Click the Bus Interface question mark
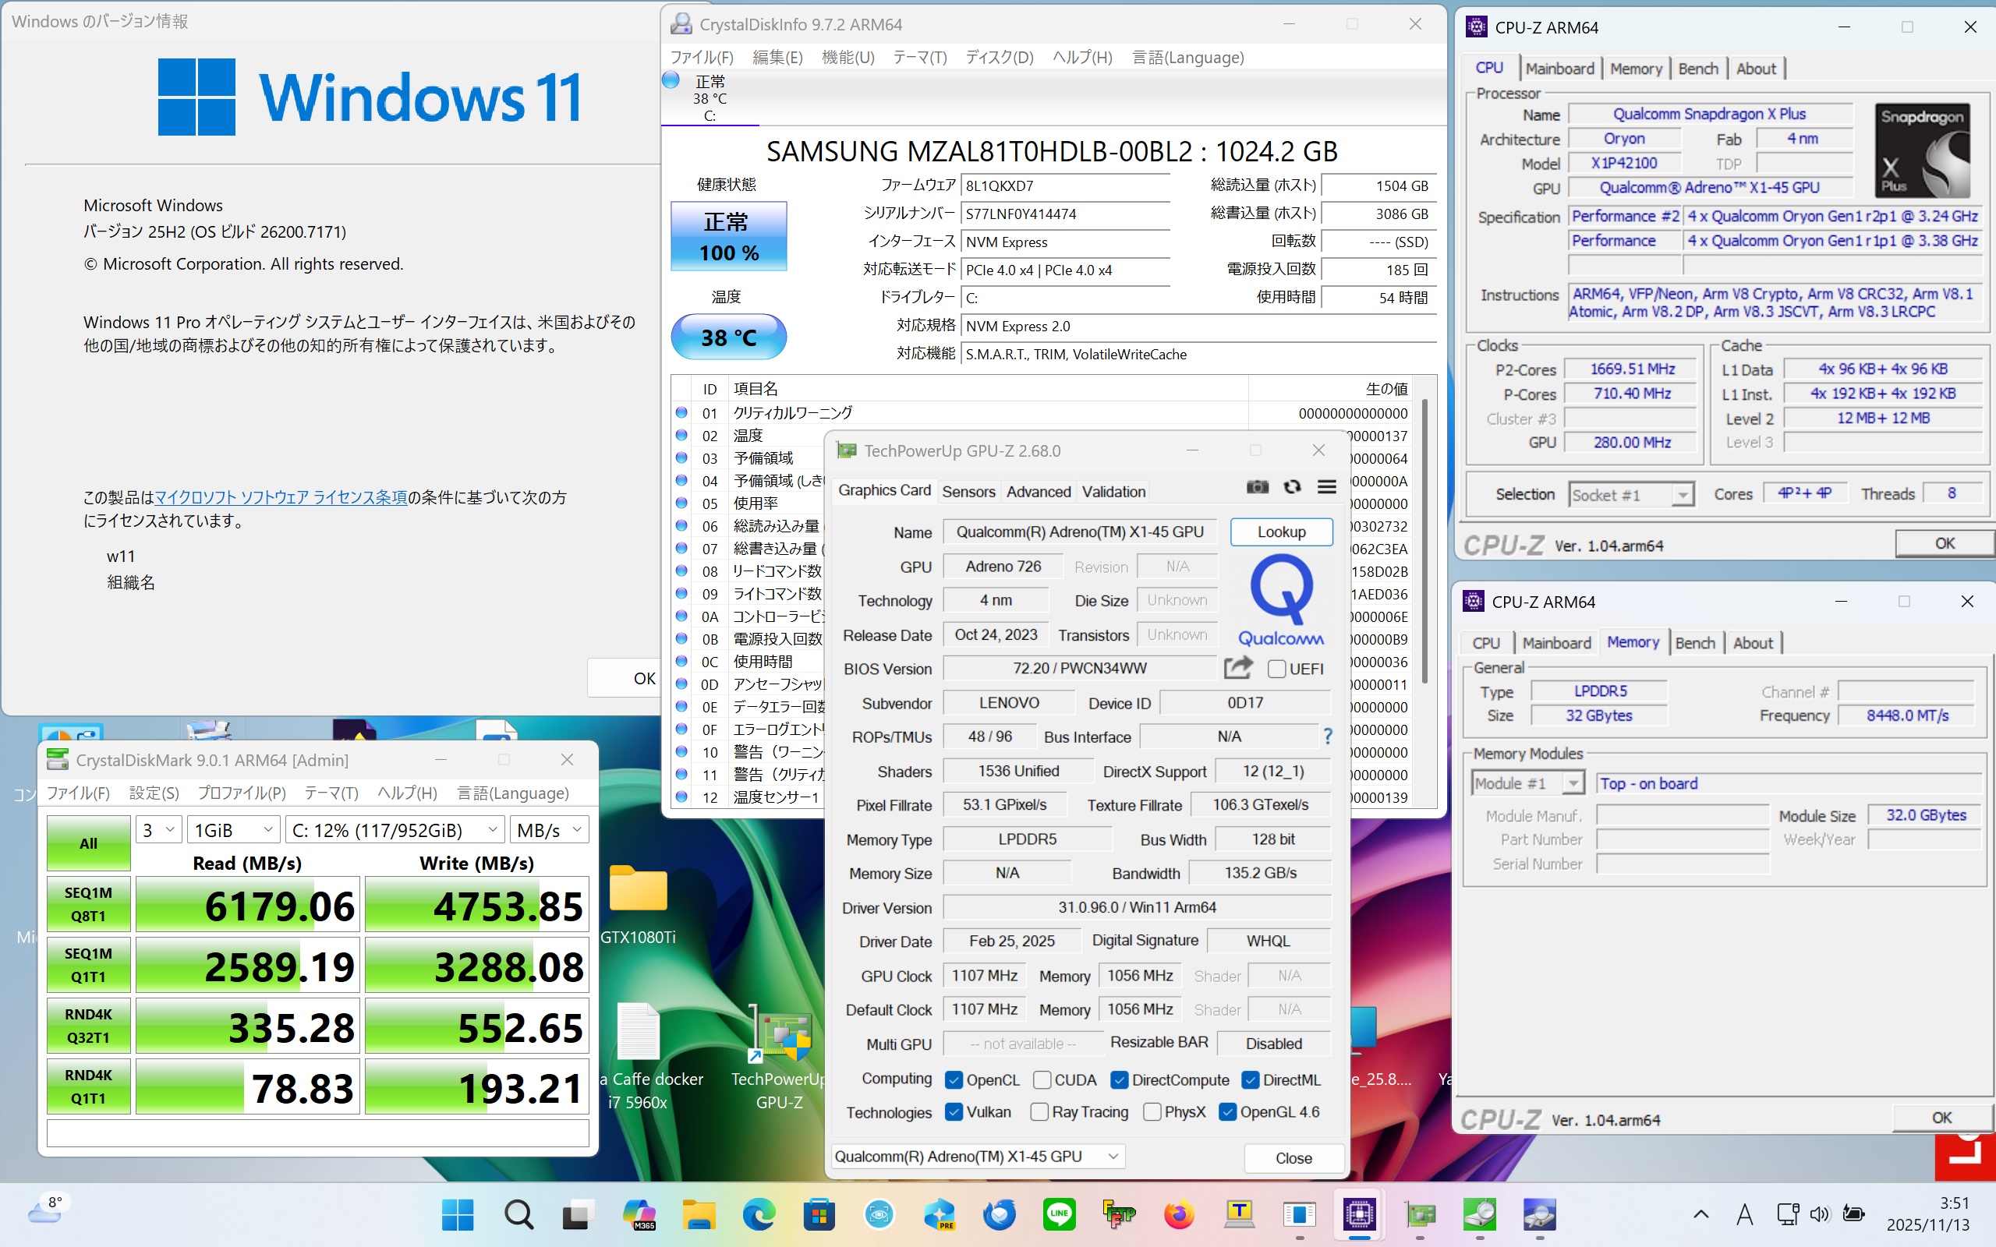Viewport: 1996px width, 1247px height. point(1327,737)
